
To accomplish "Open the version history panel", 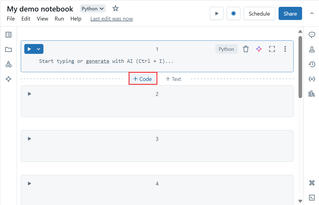I will pyautogui.click(x=312, y=64).
